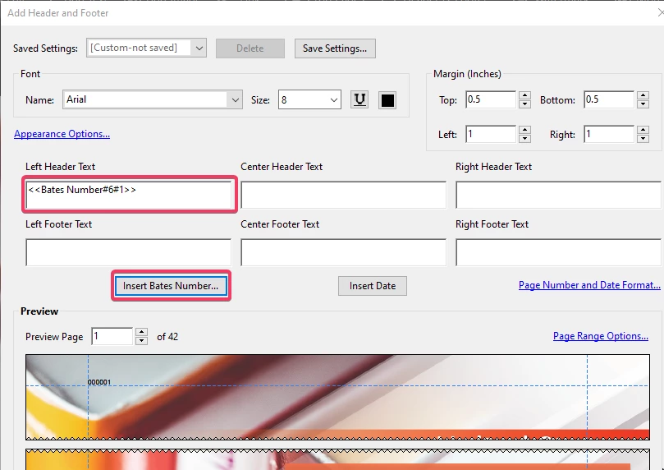
Task: Decrease the Right margin with down arrow
Action: [x=643, y=138]
